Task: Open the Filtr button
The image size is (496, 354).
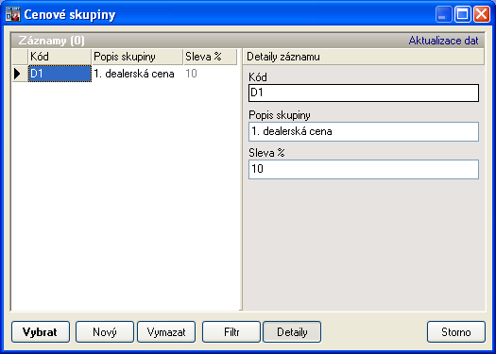Action: pos(231,332)
